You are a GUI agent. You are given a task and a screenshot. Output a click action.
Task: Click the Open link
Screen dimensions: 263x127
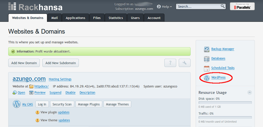(x=21, y=92)
